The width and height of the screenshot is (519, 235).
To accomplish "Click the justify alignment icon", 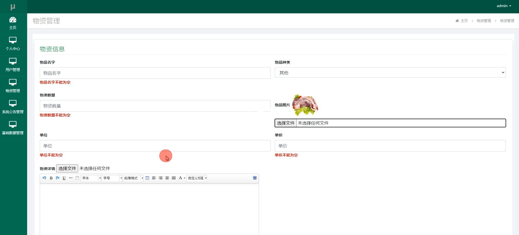I will [x=174, y=178].
